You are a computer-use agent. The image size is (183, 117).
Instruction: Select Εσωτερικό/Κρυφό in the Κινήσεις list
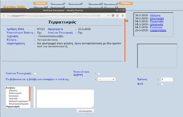click(19, 104)
